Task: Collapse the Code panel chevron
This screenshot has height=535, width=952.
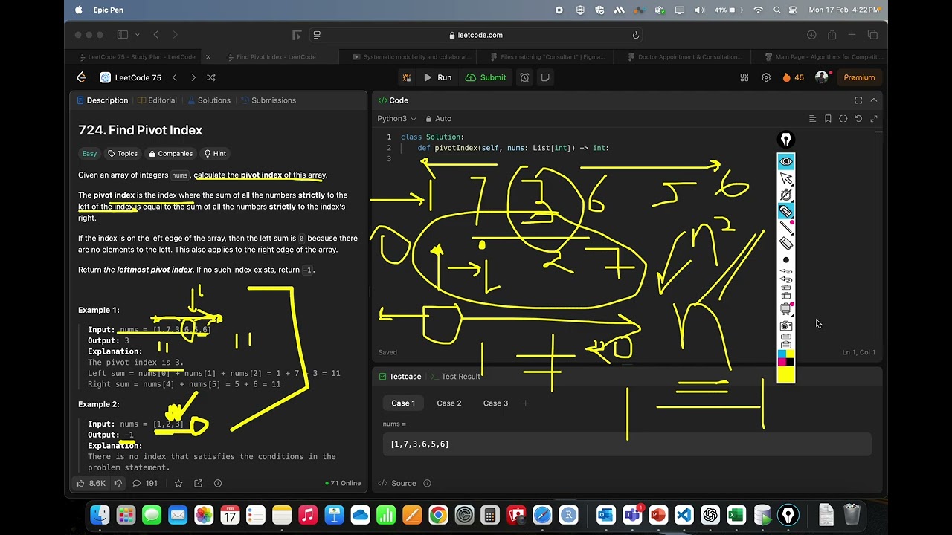Action: coord(874,100)
